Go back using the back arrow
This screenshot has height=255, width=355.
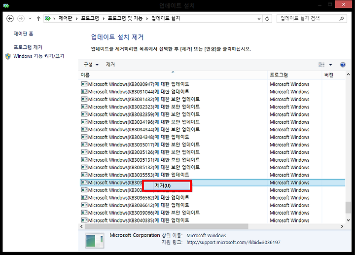(x=10, y=19)
